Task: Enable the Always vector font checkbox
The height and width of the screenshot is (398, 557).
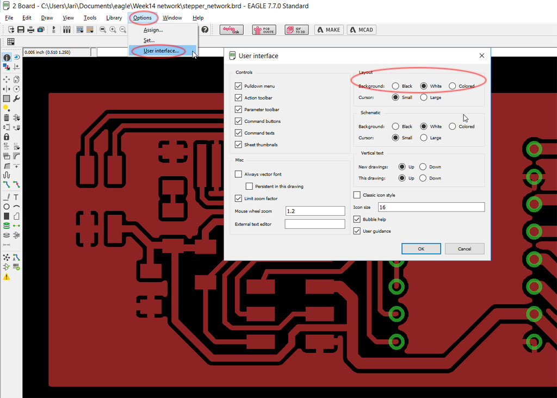Action: click(238, 174)
